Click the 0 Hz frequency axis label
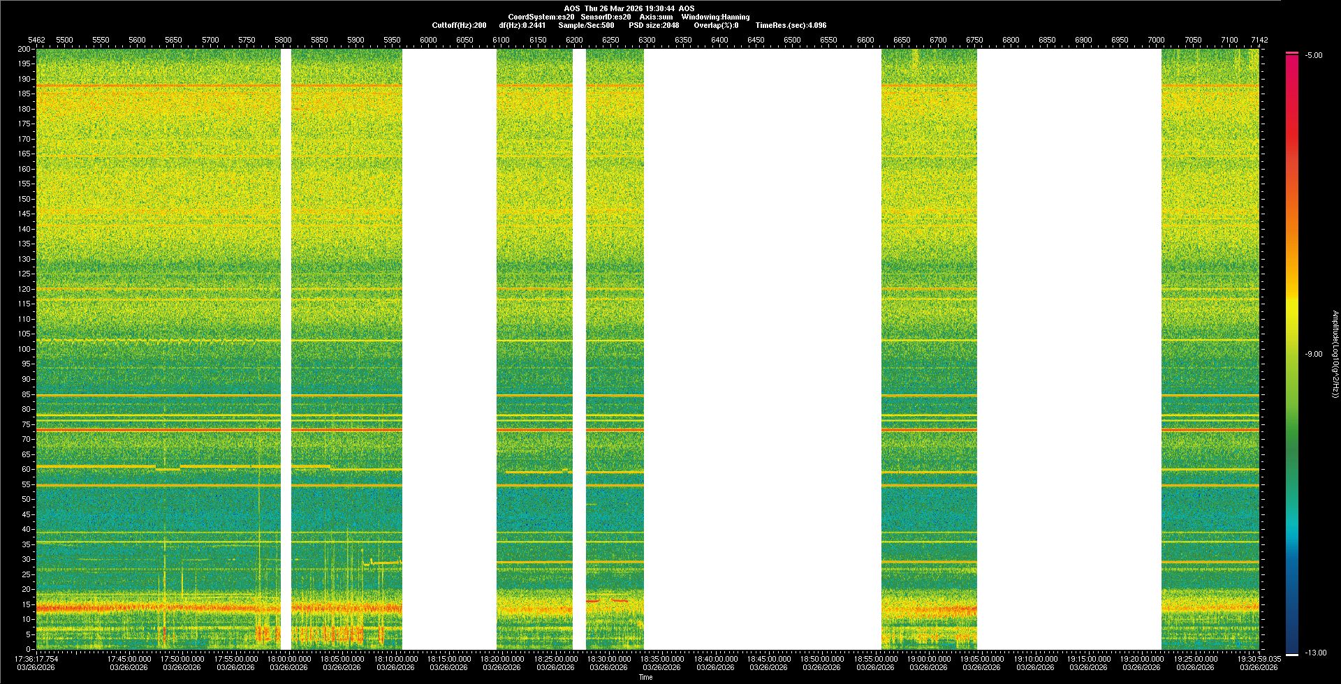1341x684 pixels. (x=29, y=649)
